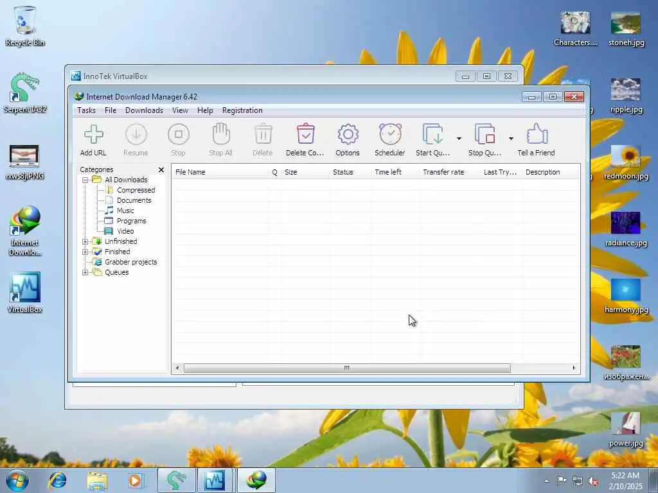Click the Delete Completed toolbar icon

pos(305,134)
